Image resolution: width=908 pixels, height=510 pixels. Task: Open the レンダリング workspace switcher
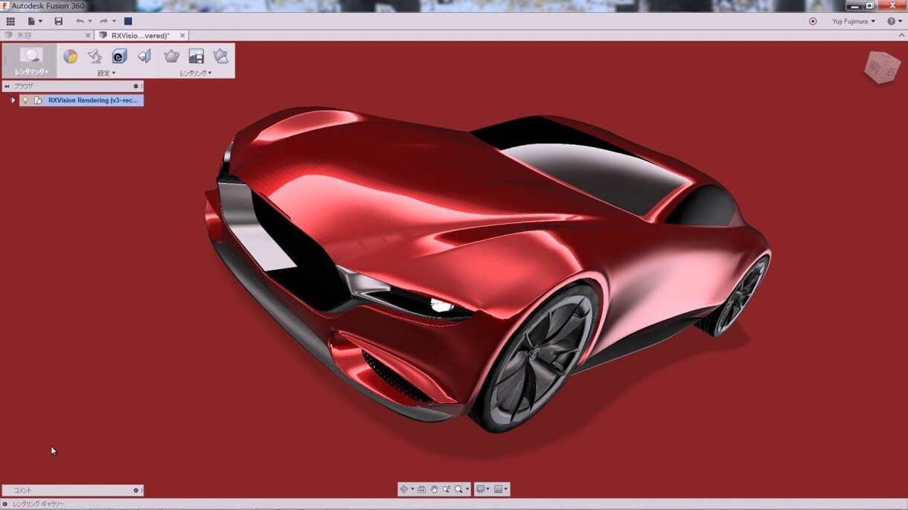pyautogui.click(x=31, y=61)
